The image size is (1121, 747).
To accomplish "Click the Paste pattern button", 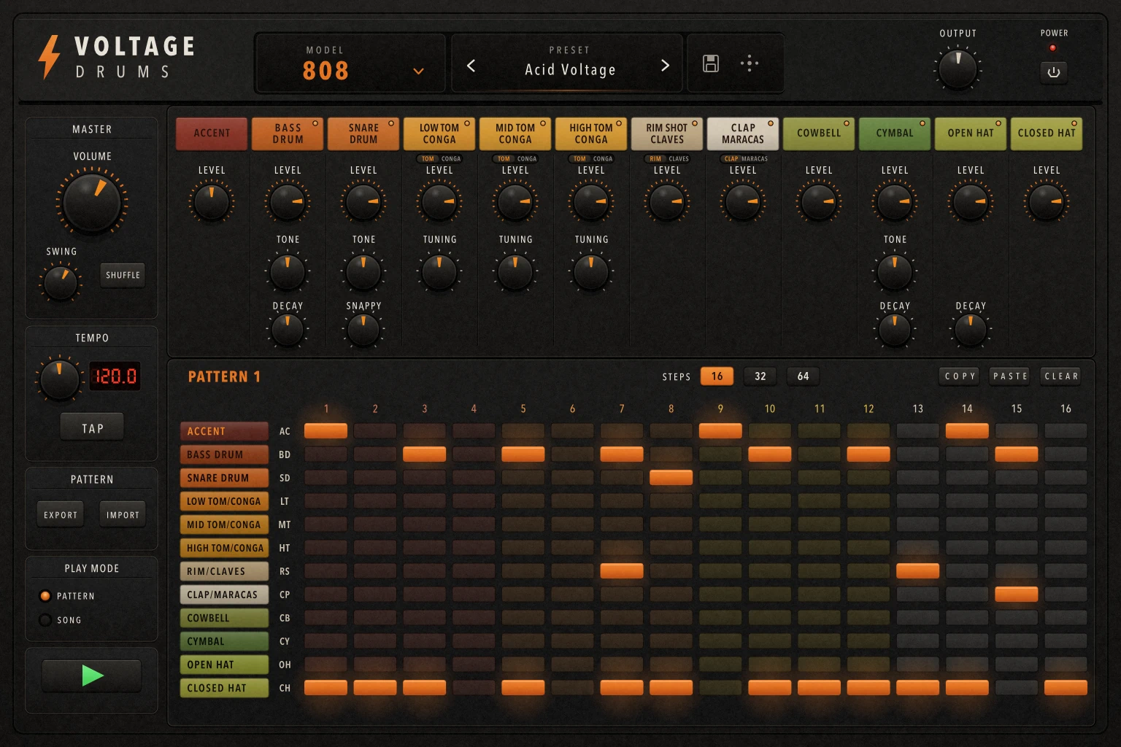I will point(1010,376).
